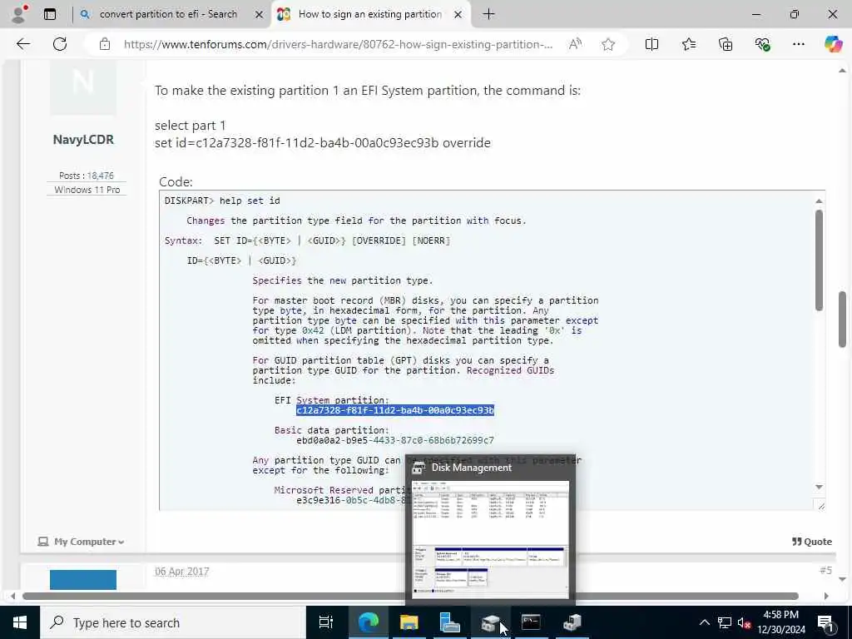Refresh the current page
Screen dimensions: 852x639
tap(60, 44)
